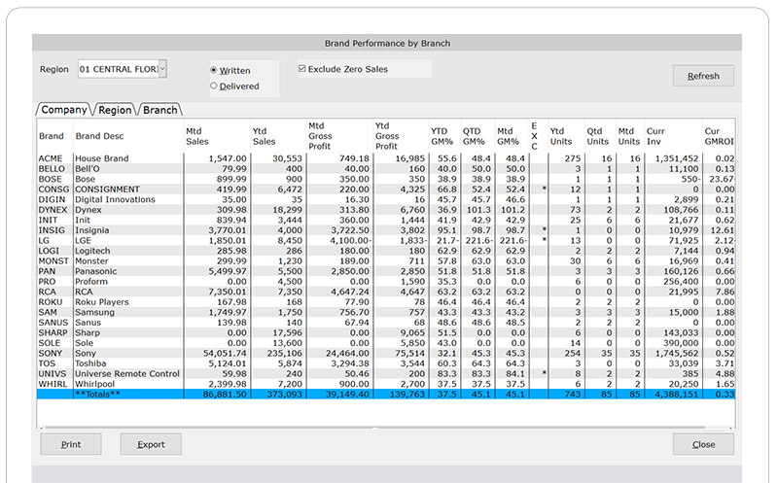
Task: Switch to the Company tab
Action: click(64, 110)
